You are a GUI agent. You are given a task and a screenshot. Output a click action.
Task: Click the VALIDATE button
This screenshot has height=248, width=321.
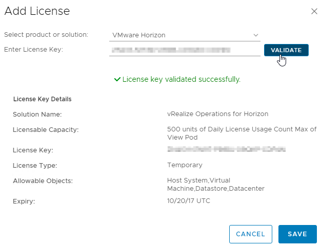pyautogui.click(x=286, y=50)
